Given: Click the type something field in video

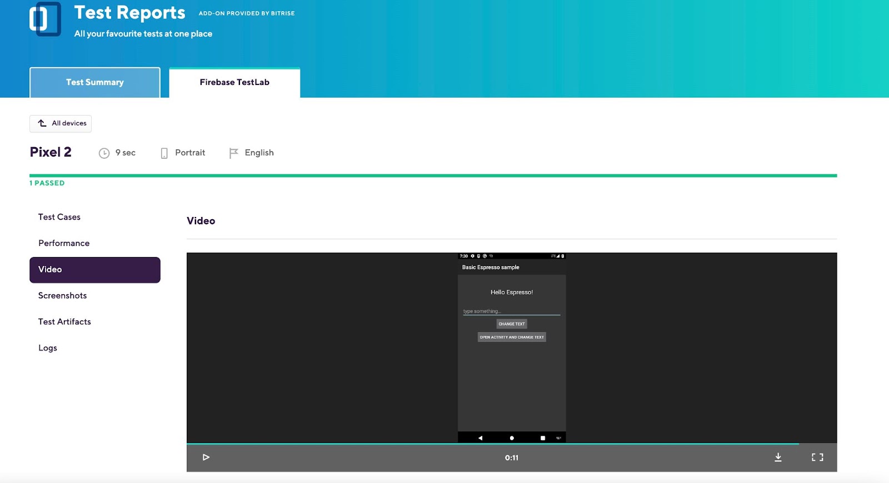Looking at the screenshot, I should pos(512,311).
